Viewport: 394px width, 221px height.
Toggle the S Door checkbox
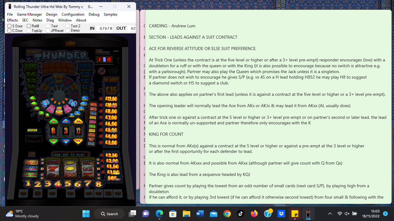click(10, 26)
